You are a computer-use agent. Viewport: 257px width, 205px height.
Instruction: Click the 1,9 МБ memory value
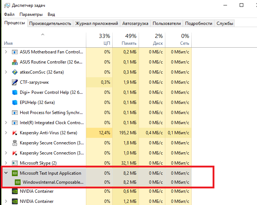[x=130, y=82]
